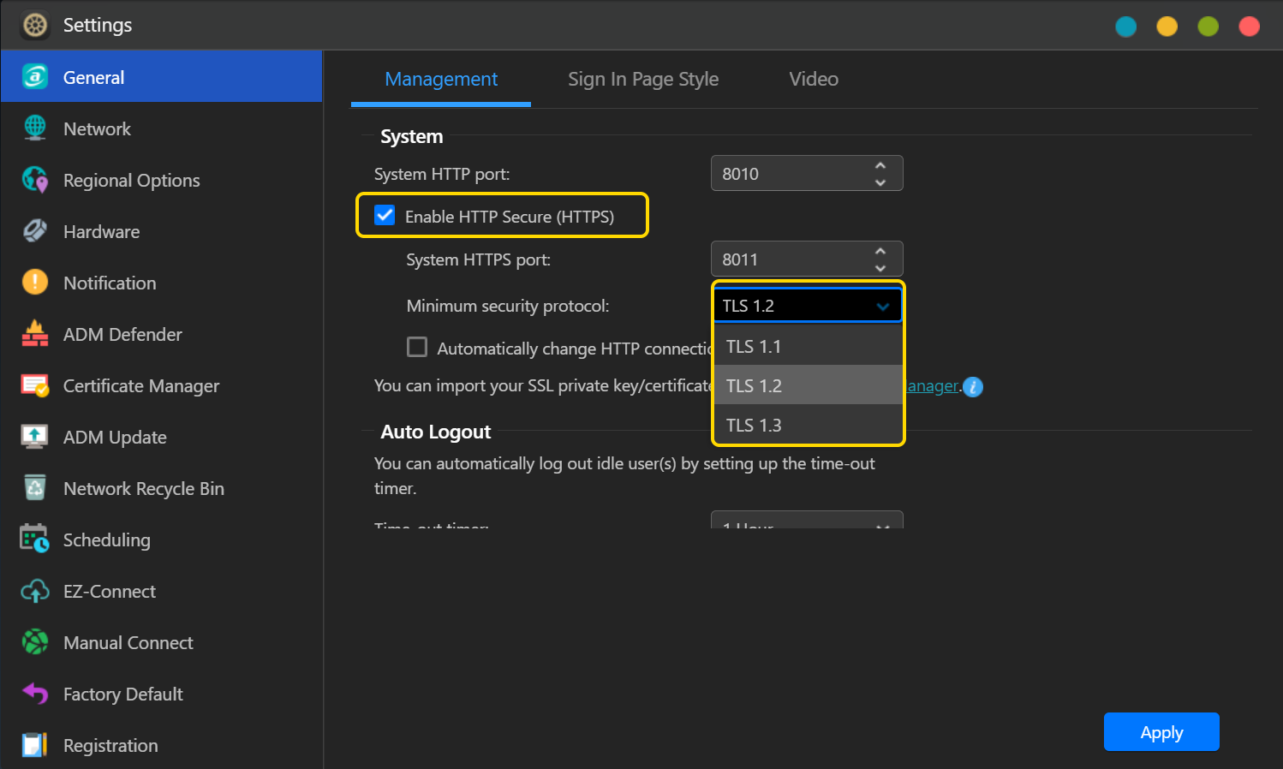Viewport: 1283px width, 769px height.
Task: Open Scheduling label in sidebar
Action: (106, 540)
